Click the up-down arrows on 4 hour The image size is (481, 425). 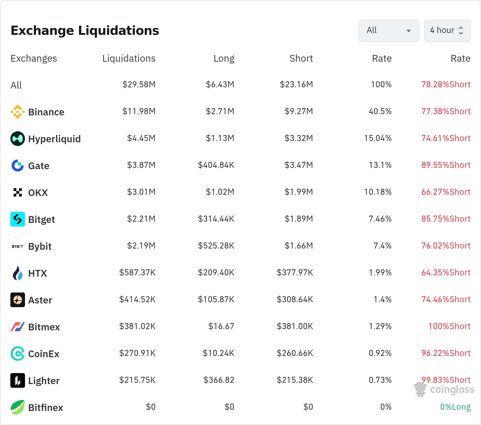[461, 30]
